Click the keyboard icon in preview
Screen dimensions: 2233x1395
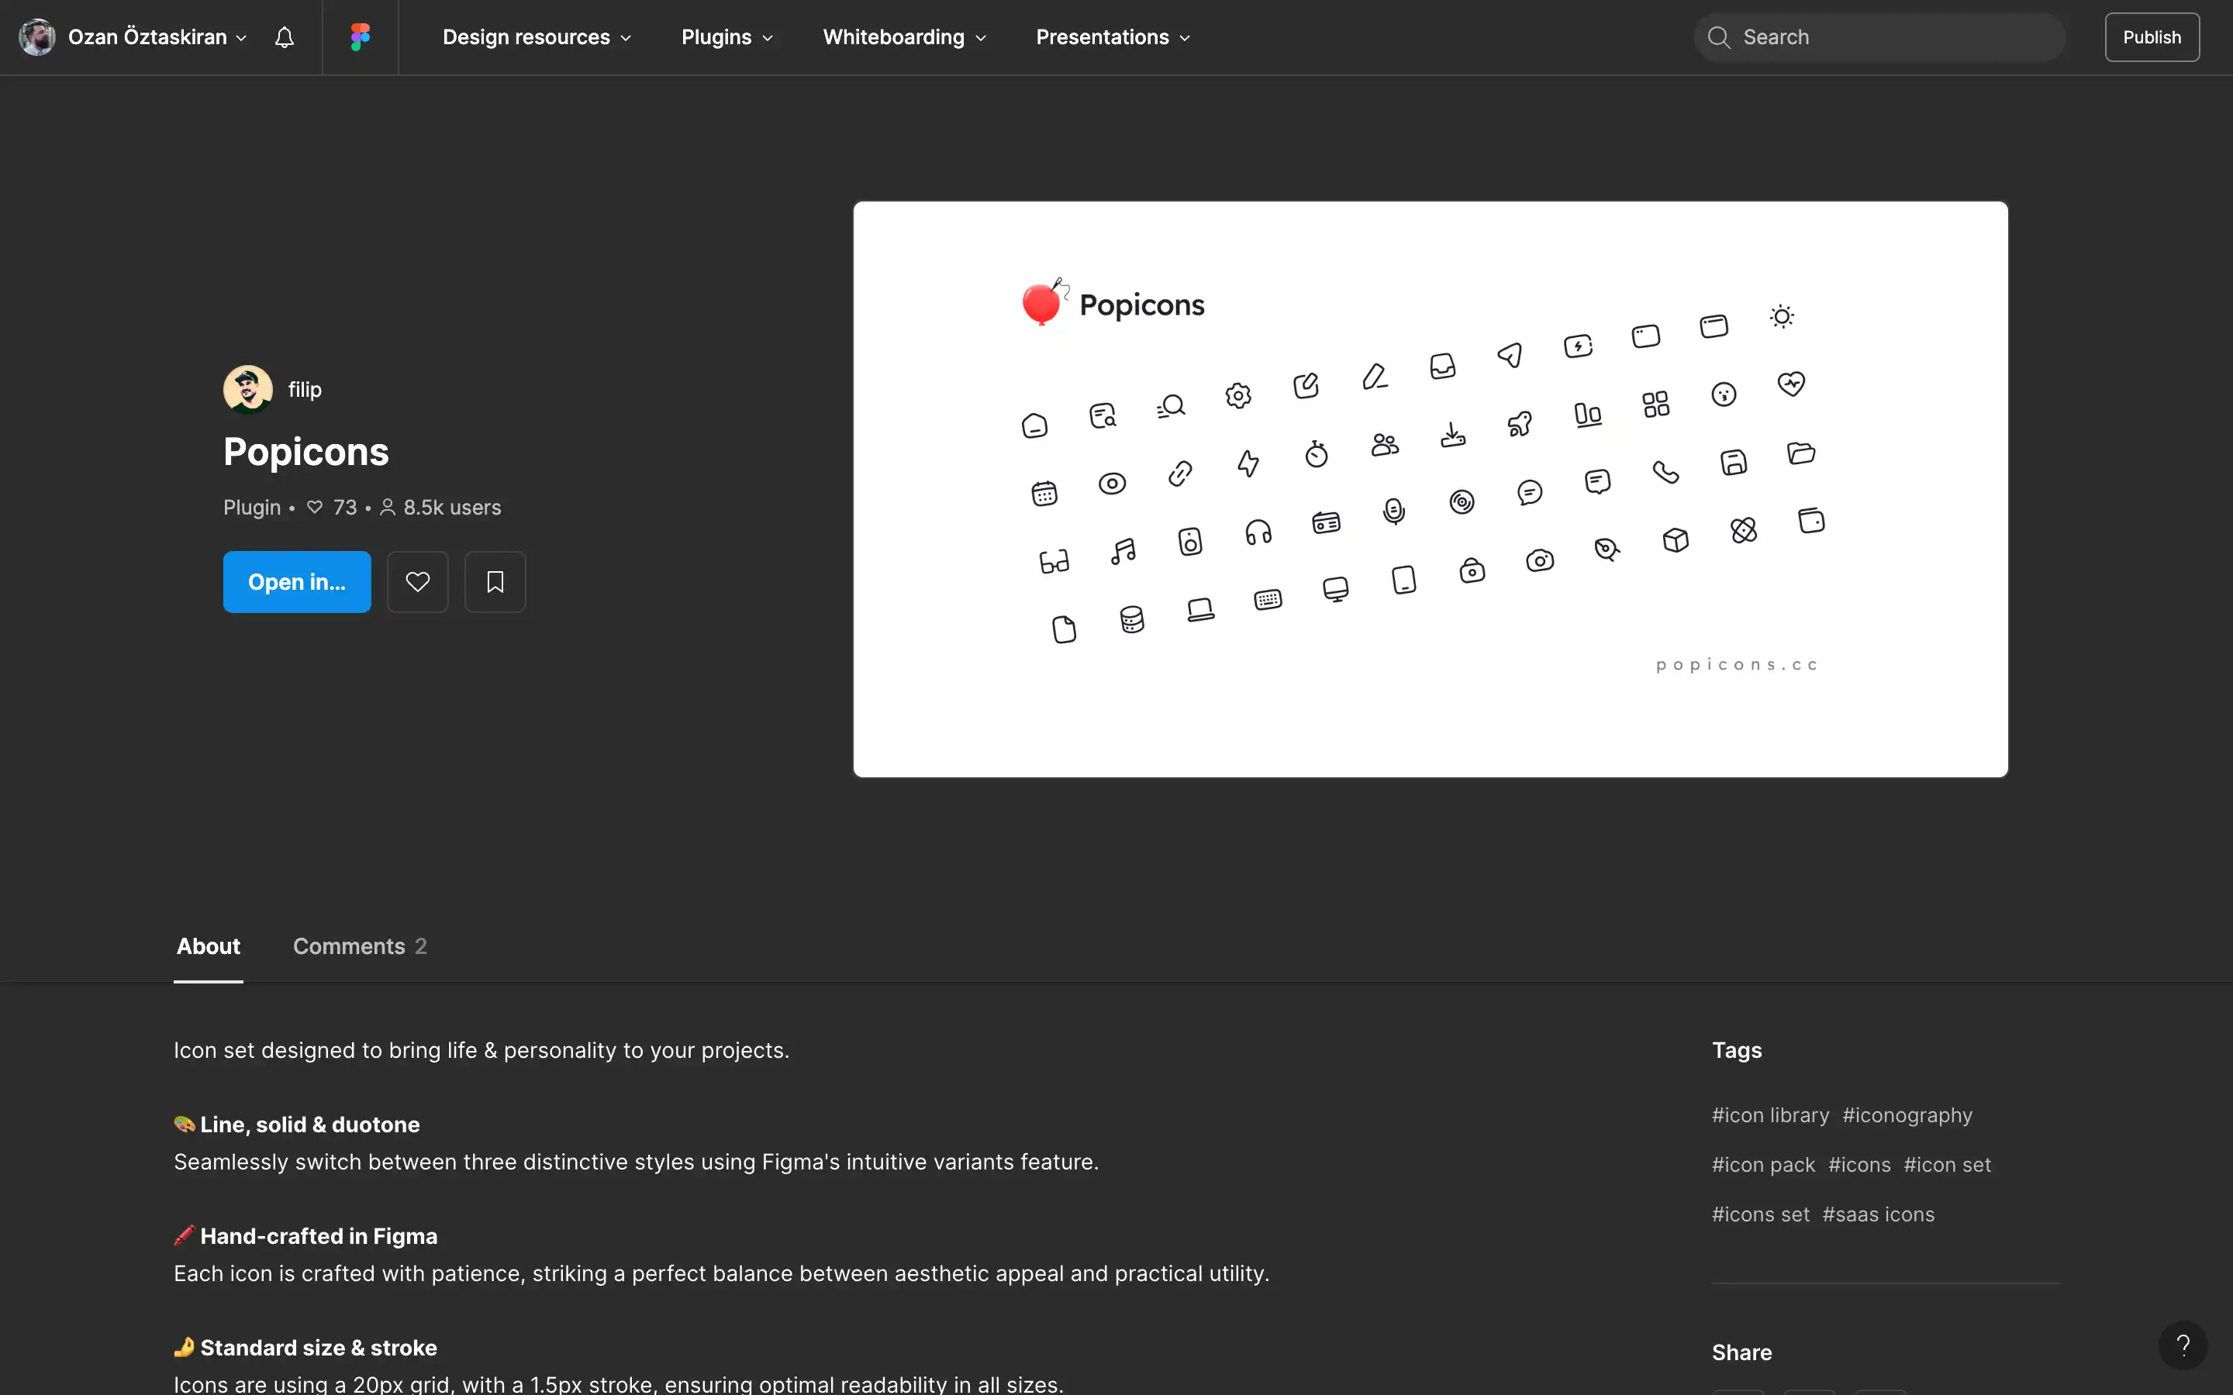point(1268,600)
